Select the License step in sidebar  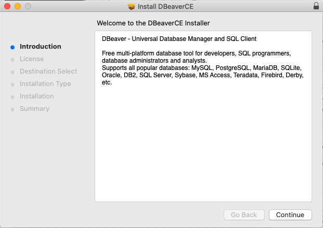(32, 59)
